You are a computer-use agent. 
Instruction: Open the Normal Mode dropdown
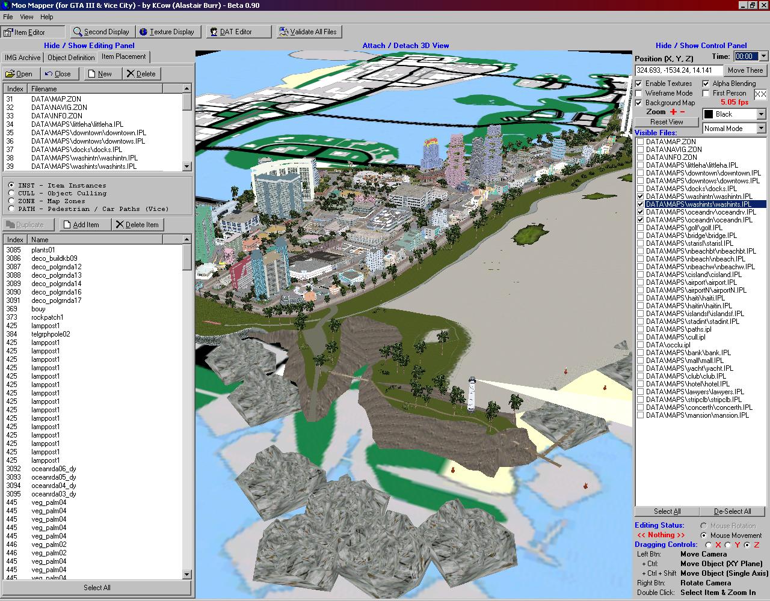(762, 129)
